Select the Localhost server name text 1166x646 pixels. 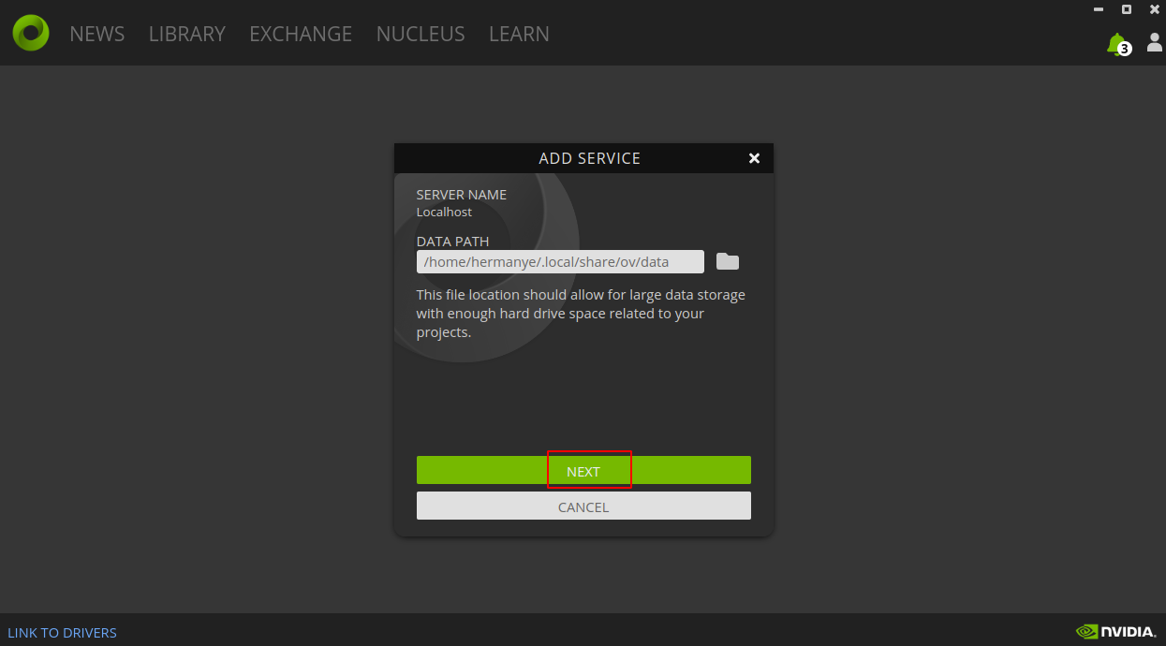coord(444,212)
